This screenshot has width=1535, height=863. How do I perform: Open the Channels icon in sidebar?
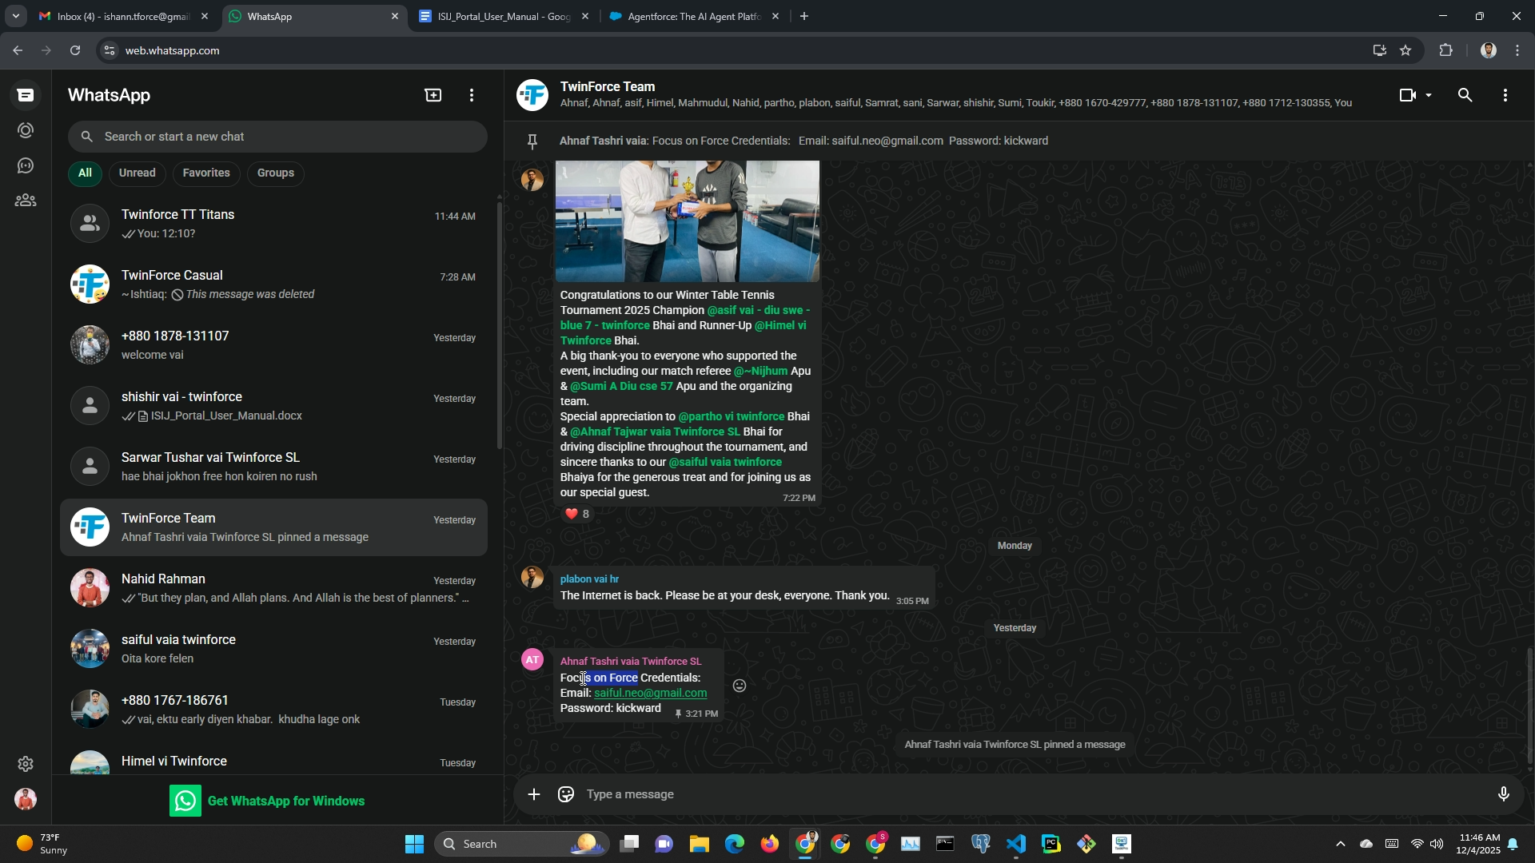tap(26, 165)
